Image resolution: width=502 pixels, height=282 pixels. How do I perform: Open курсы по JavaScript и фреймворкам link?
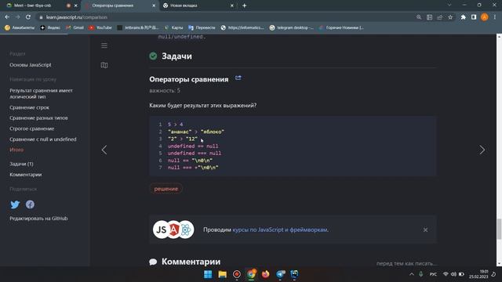pyautogui.click(x=280, y=230)
